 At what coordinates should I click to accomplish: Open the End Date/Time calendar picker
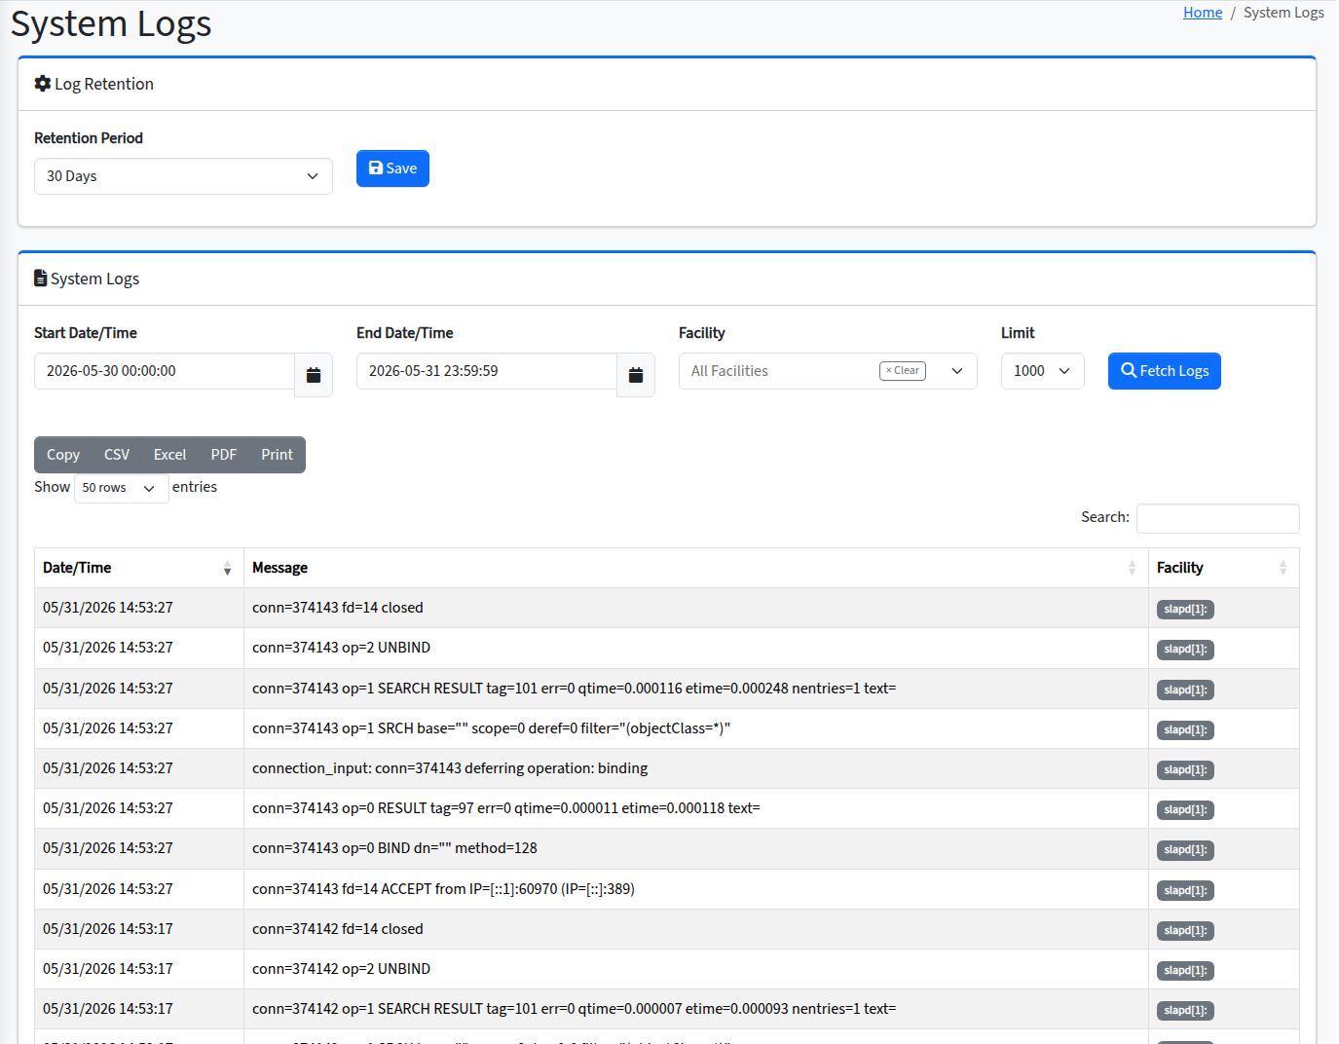click(636, 375)
